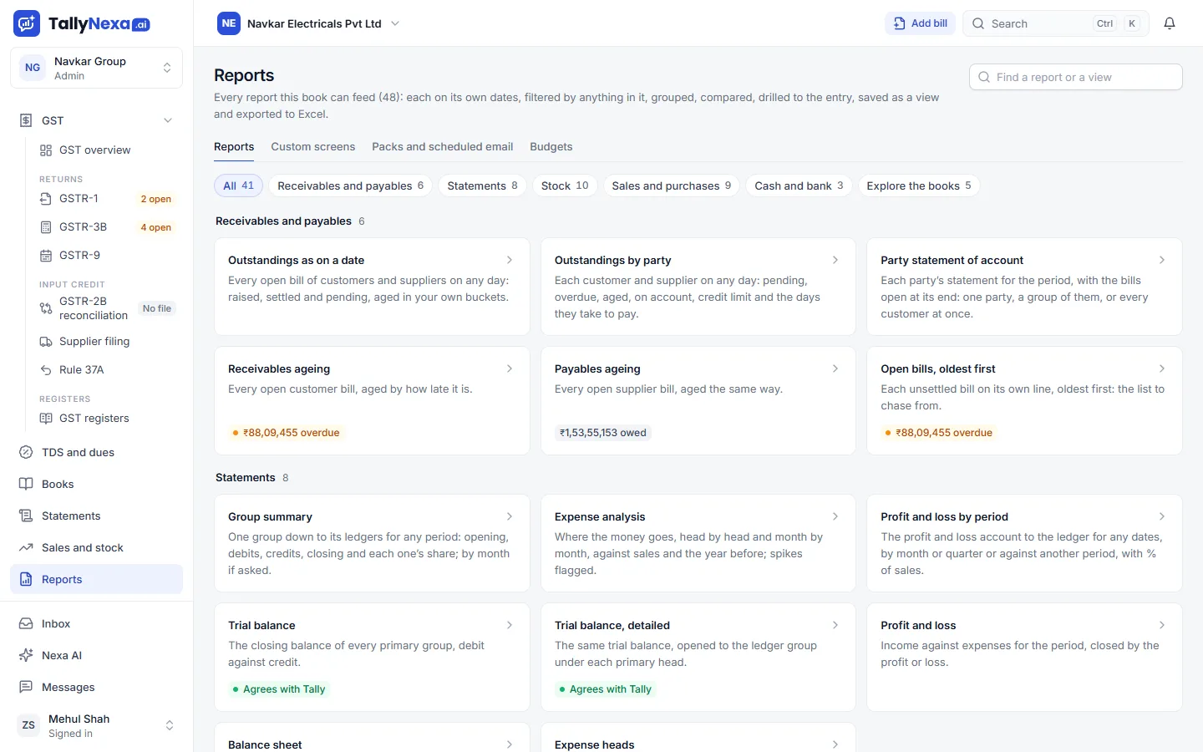Click the NE company avatar badge

[229, 23]
